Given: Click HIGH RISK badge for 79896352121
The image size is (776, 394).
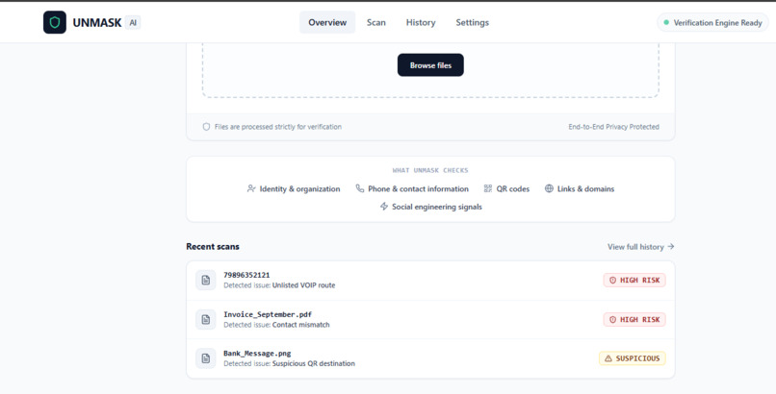Looking at the screenshot, I should pyautogui.click(x=634, y=280).
